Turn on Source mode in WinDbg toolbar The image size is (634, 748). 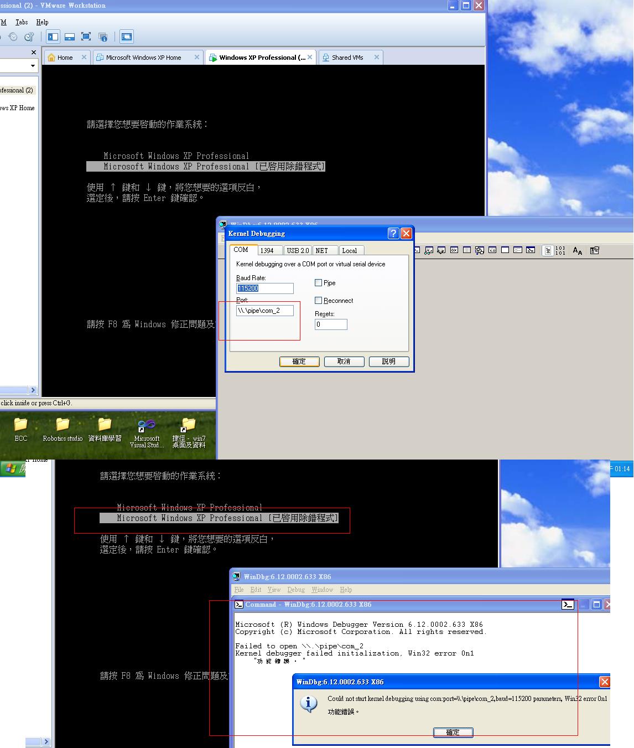[548, 250]
